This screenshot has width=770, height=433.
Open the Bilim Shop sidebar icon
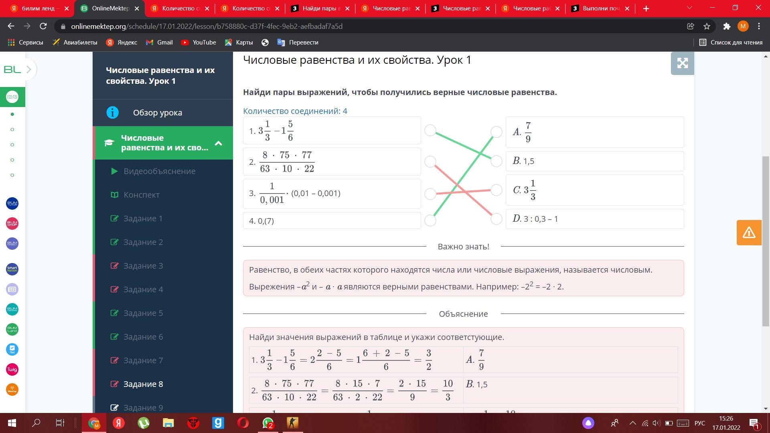click(x=12, y=223)
